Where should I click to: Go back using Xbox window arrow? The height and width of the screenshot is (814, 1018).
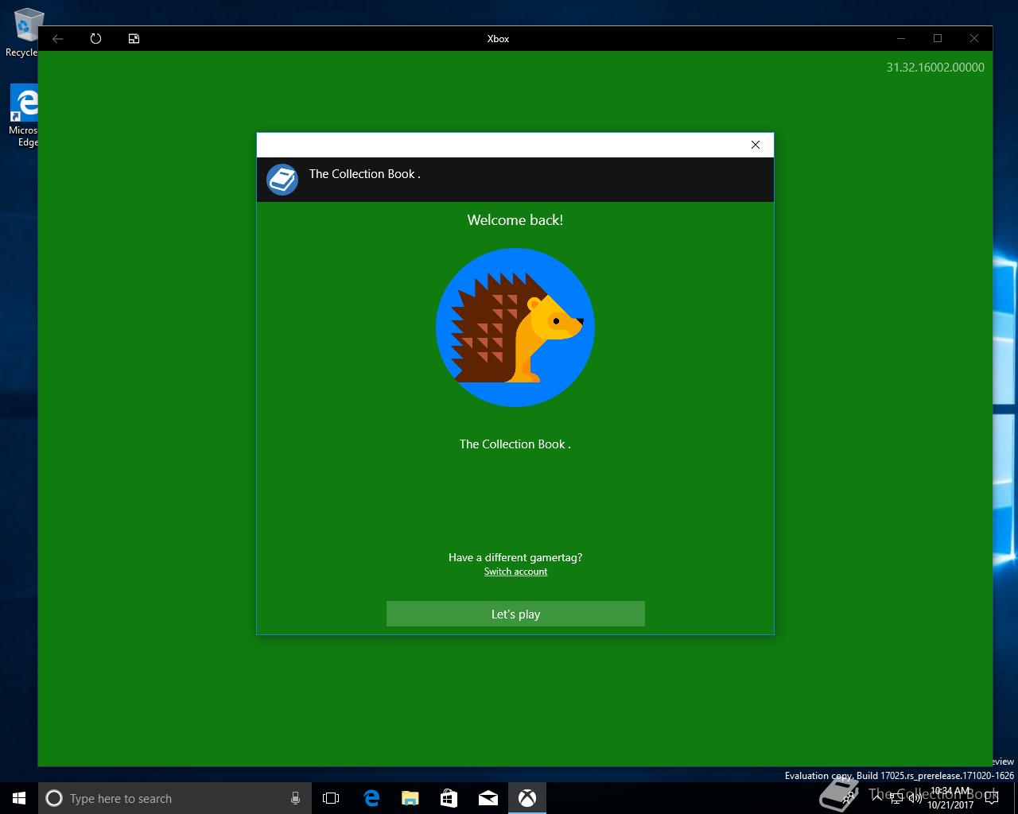point(58,38)
